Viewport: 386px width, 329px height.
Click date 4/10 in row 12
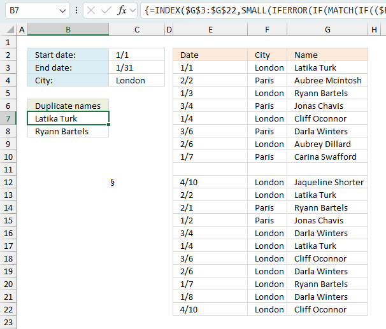(210, 182)
